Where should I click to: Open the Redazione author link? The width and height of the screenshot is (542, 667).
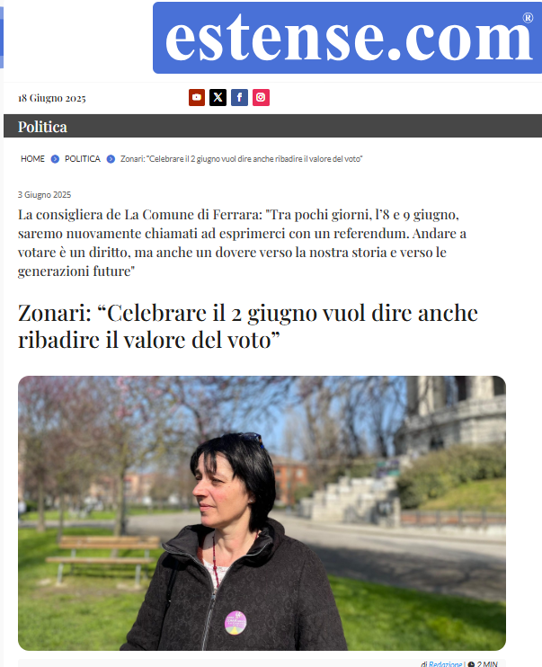click(x=445, y=663)
